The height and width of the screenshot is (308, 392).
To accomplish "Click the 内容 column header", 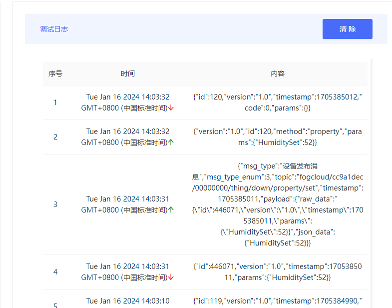I will click(x=278, y=73).
